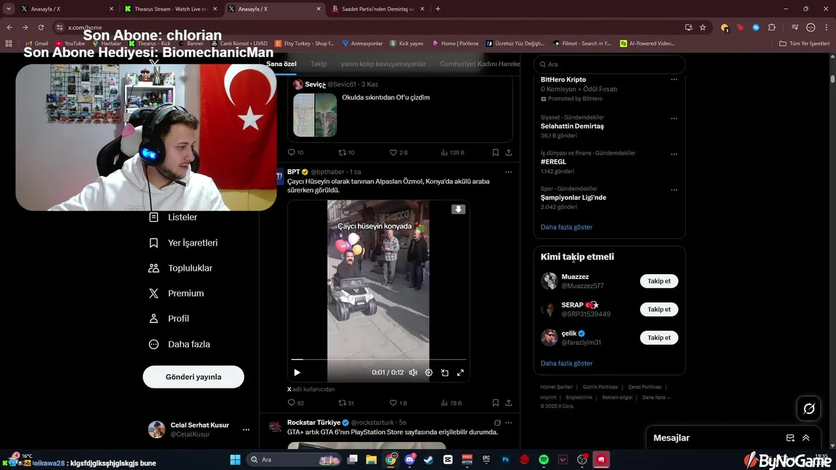Image resolution: width=836 pixels, height=470 pixels.
Task: Open Premium in sidebar
Action: tap(176, 294)
